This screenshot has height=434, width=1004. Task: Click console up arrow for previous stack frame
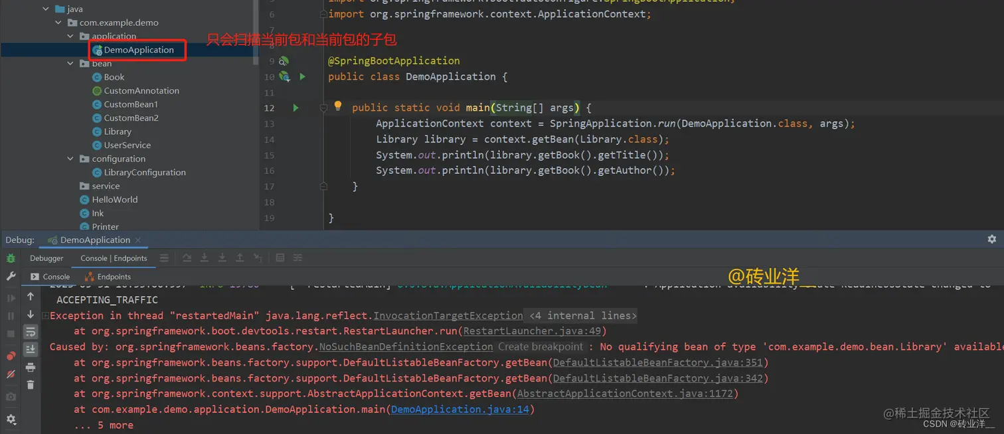(31, 297)
